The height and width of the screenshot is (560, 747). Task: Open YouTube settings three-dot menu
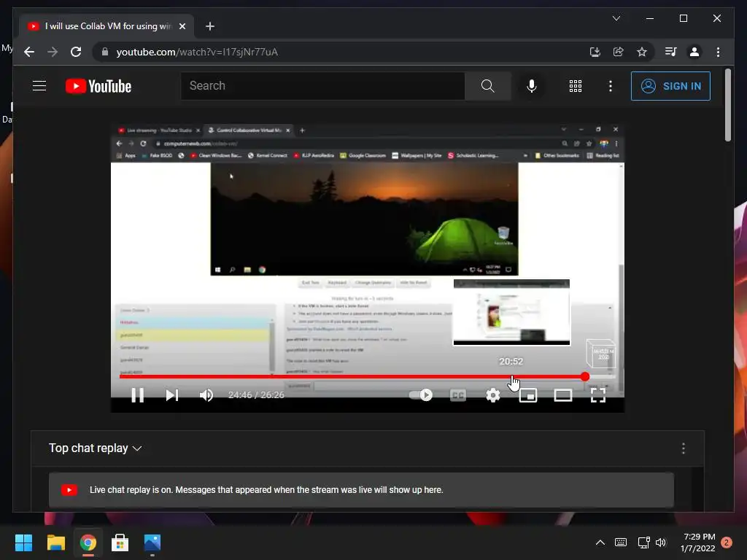tap(611, 86)
